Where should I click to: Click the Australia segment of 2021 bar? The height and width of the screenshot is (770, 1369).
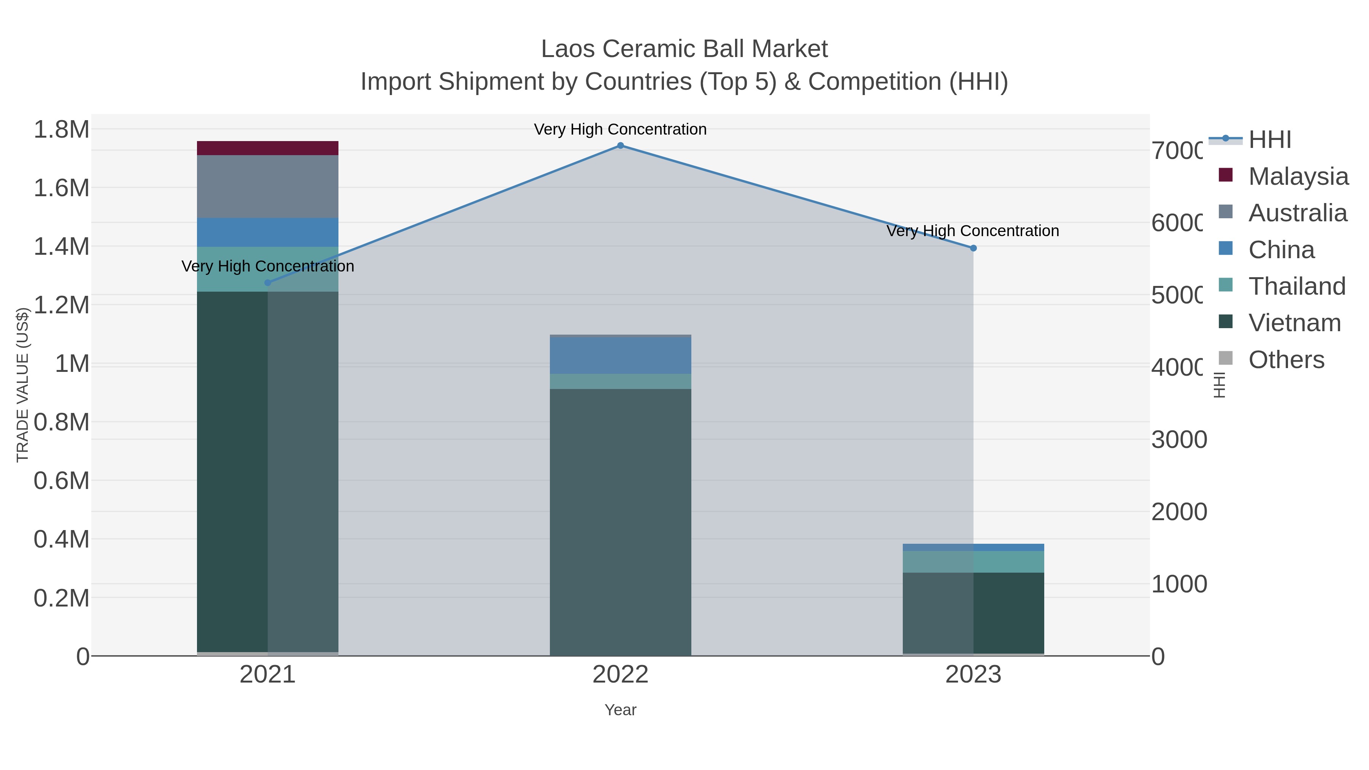pyautogui.click(x=268, y=187)
